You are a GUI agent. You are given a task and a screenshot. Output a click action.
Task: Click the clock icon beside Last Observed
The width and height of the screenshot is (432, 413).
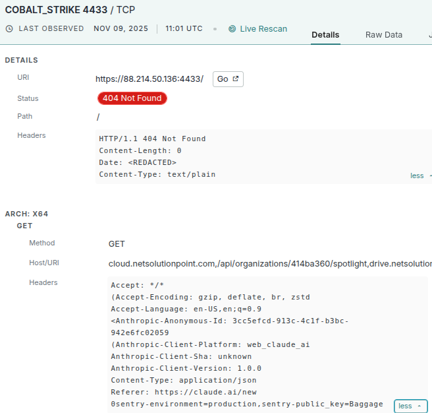click(x=9, y=29)
